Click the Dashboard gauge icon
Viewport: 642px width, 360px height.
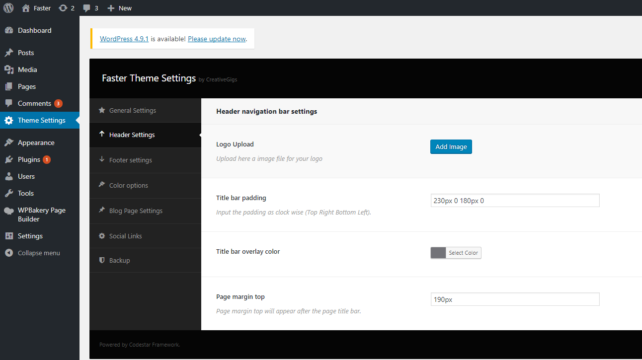(9, 30)
